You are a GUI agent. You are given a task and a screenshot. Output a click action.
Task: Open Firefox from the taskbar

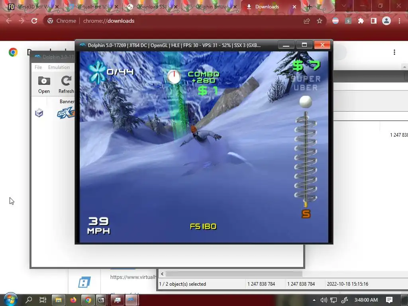(x=73, y=300)
